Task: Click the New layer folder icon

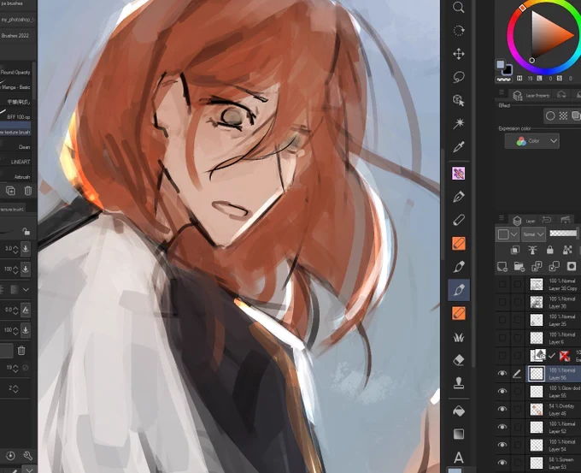Action: click(x=519, y=266)
